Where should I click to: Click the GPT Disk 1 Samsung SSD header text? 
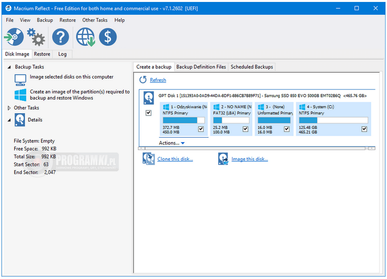[x=262, y=96]
